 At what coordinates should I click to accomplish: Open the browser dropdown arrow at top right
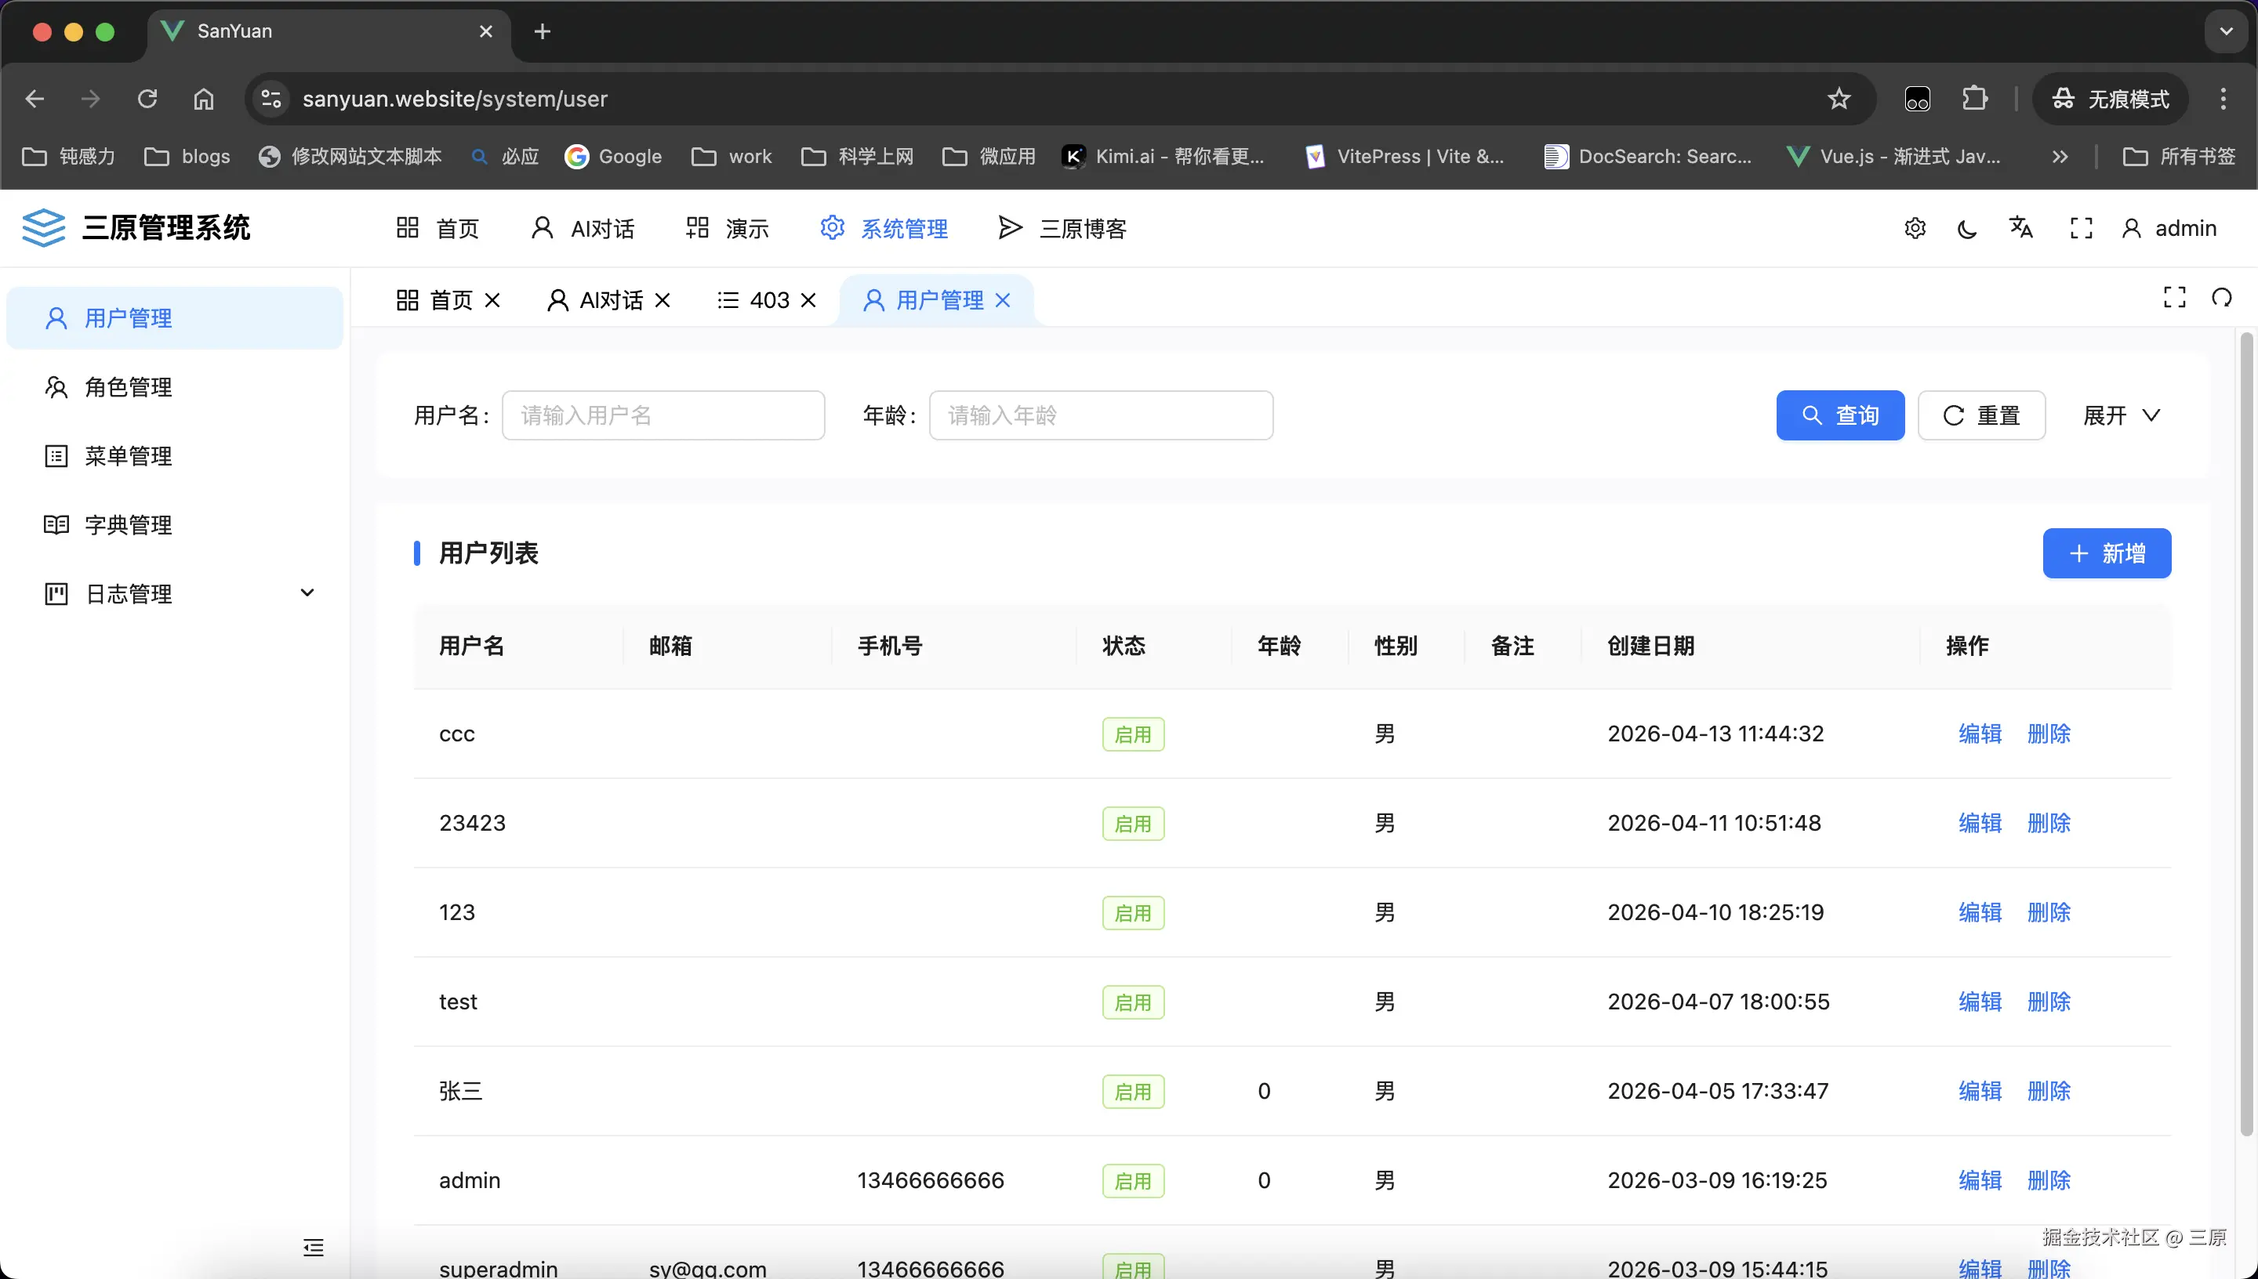(x=2226, y=31)
